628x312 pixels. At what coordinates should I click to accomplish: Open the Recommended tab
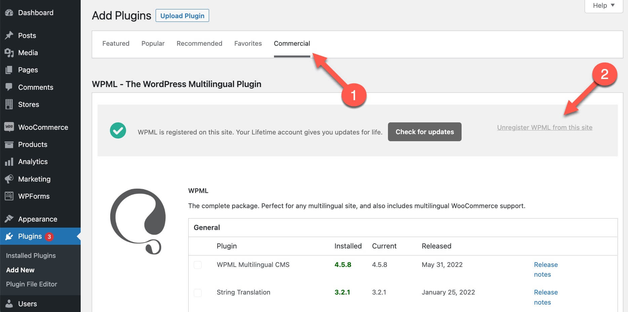coord(199,43)
